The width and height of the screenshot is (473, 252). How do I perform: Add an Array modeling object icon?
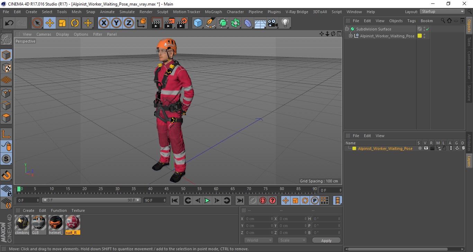point(235,23)
